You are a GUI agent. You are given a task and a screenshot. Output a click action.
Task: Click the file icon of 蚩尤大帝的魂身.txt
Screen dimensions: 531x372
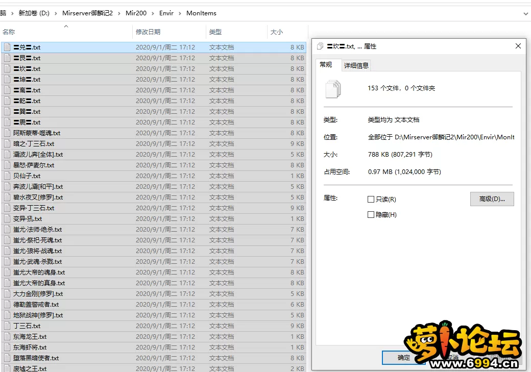7,272
